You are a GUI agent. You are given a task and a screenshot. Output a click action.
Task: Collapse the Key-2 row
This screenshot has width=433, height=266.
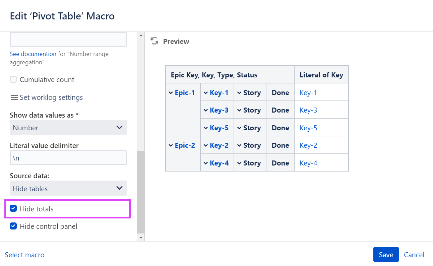point(206,145)
